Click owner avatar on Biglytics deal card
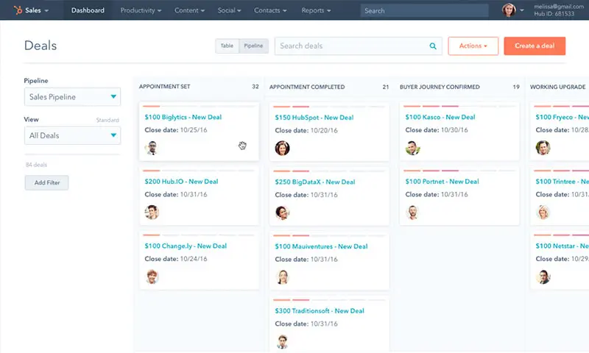Image resolution: width=589 pixels, height=353 pixels. [x=152, y=148]
